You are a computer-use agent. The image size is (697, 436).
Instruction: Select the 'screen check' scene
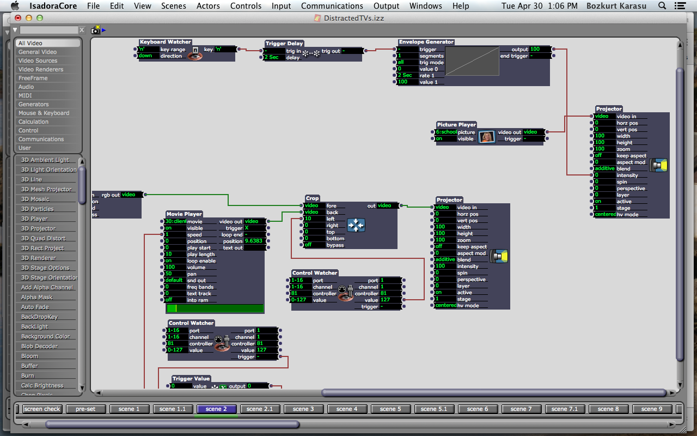tap(42, 409)
